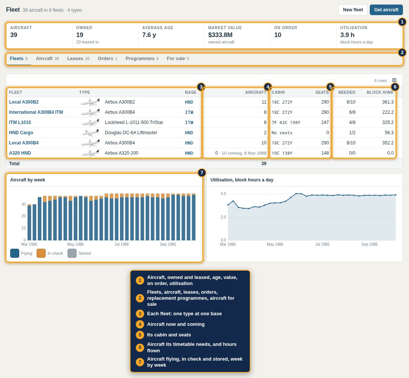Click the New fleet button
The image size is (409, 378).
tap(353, 10)
